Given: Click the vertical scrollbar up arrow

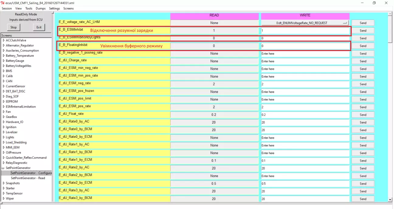Looking at the screenshot, I should [390, 14].
